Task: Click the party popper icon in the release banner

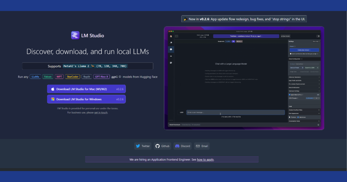Action: [185, 19]
